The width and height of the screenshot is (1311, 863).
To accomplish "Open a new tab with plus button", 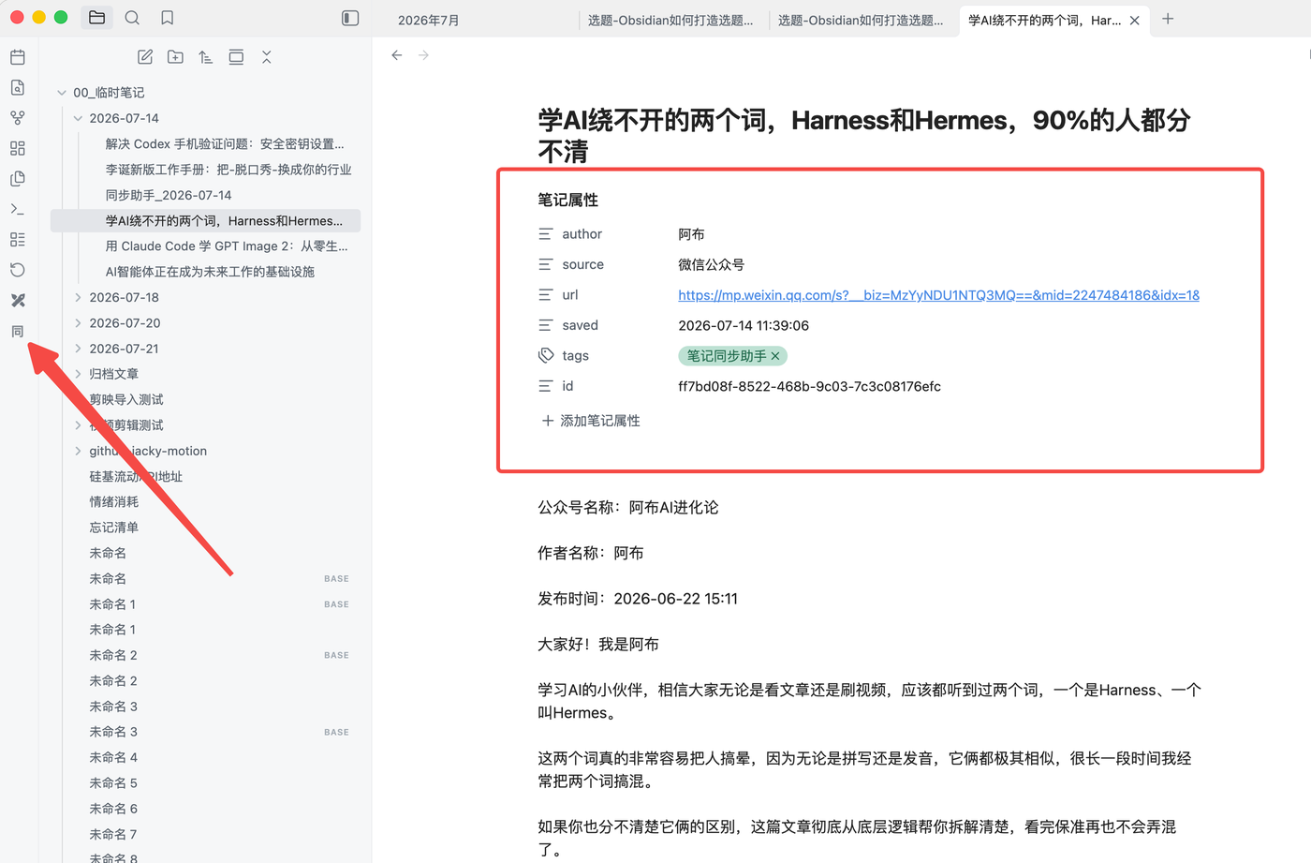I will click(x=1168, y=19).
